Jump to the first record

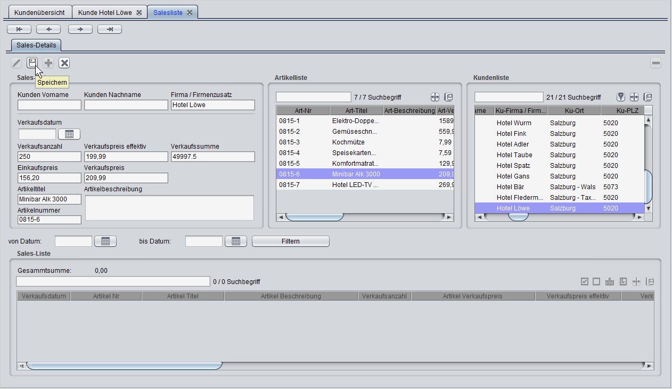pyautogui.click(x=19, y=29)
